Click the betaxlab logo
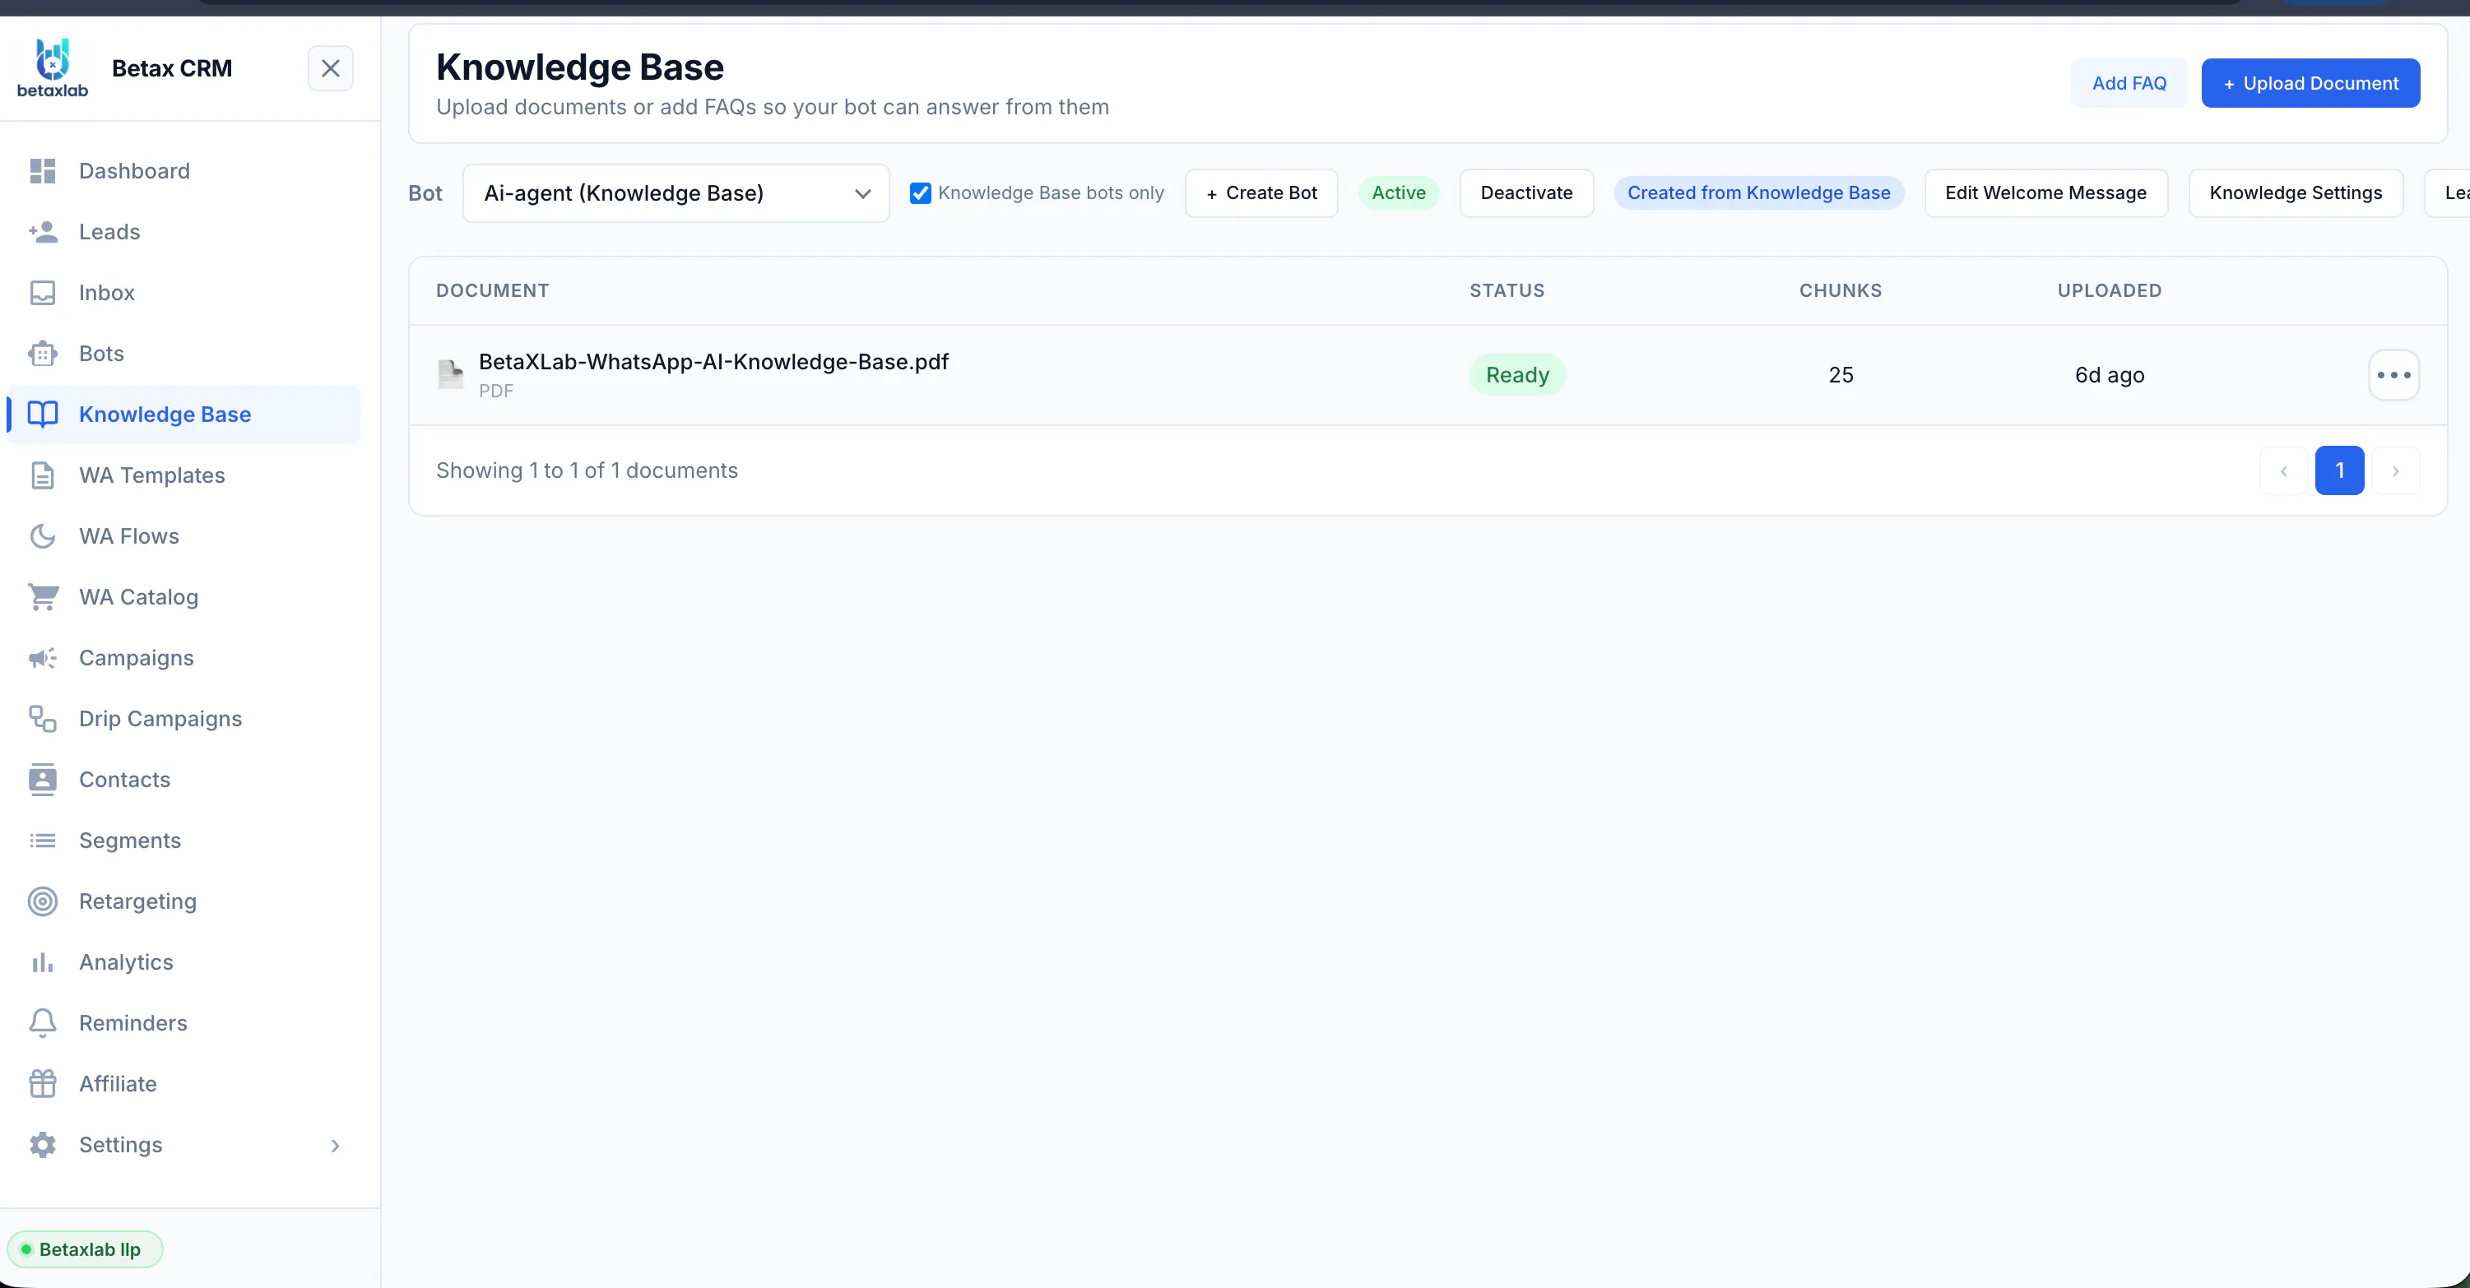The width and height of the screenshot is (2470, 1288). (52, 67)
